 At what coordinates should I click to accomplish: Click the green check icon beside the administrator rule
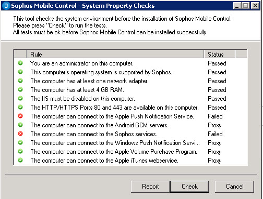20,63
